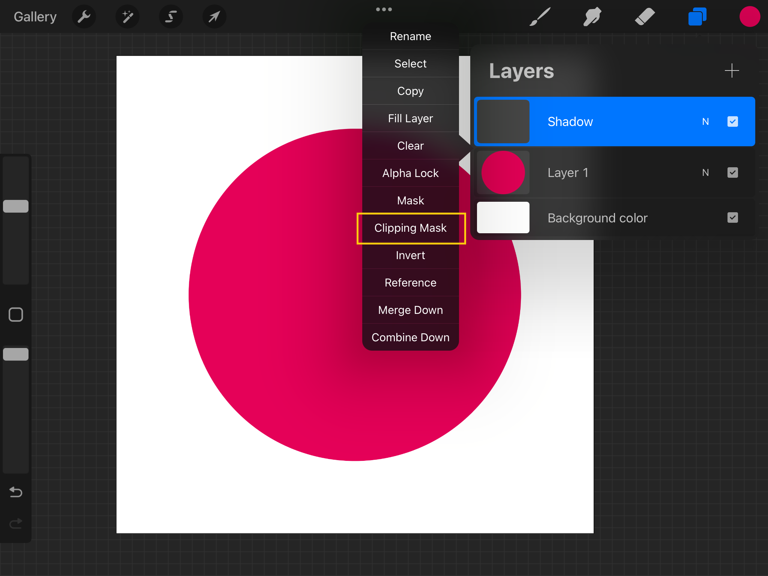Select the Layer 1 thumbnail
This screenshot has height=576, width=768.
(x=503, y=172)
